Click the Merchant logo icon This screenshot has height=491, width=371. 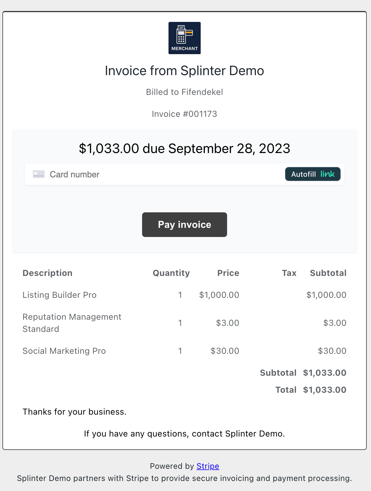point(185,38)
